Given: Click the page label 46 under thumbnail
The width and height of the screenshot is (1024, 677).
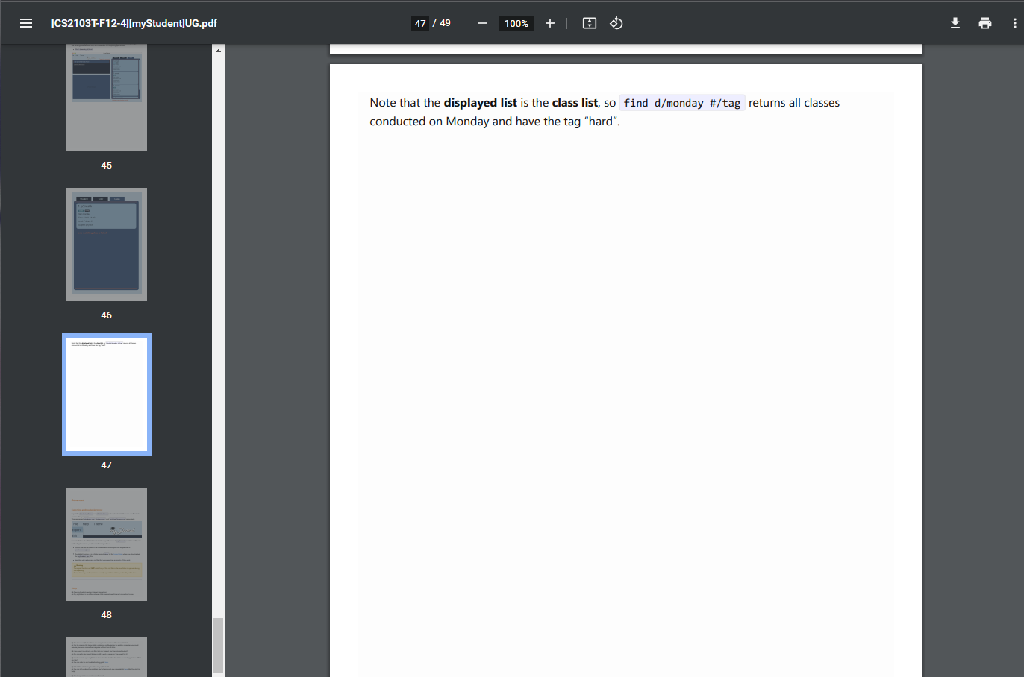Looking at the screenshot, I should tap(107, 315).
